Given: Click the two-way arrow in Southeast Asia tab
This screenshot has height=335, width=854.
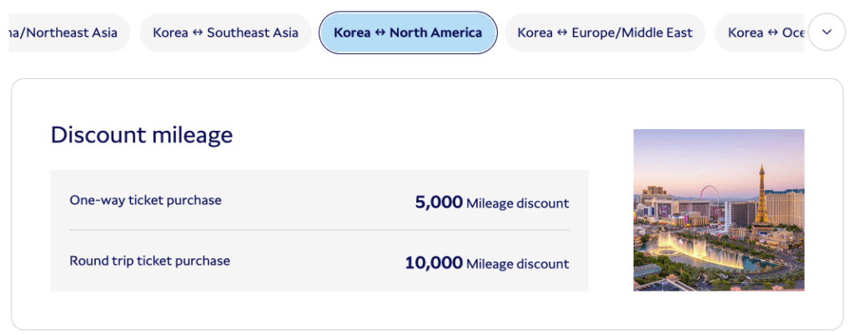Looking at the screenshot, I should click(x=198, y=33).
